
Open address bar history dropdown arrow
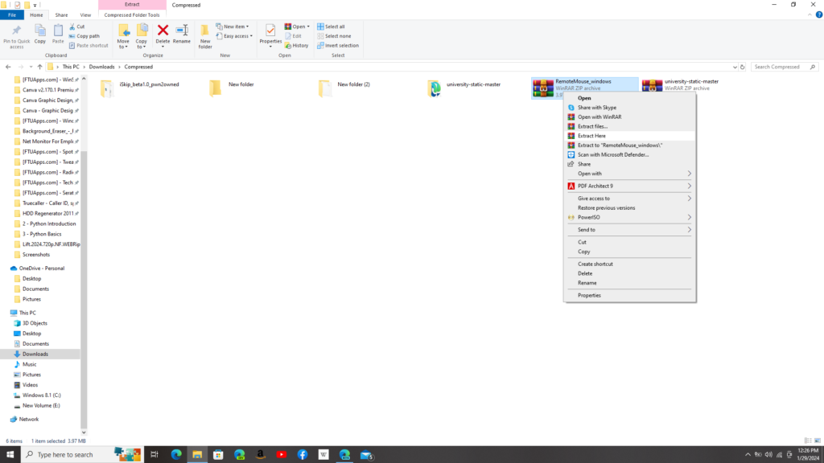click(x=735, y=67)
